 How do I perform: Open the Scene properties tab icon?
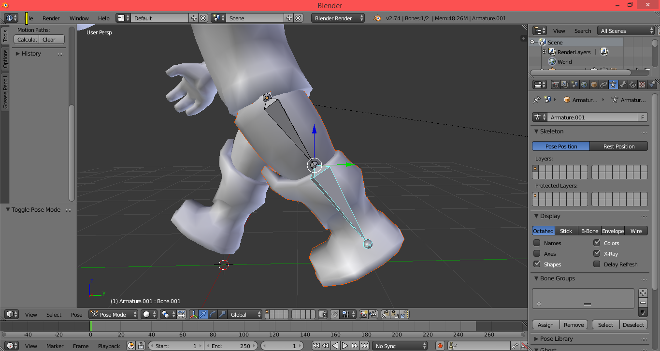click(574, 85)
